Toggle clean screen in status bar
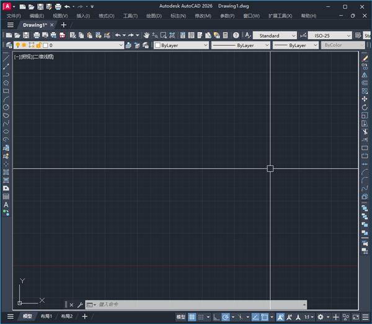Image resolution: width=372 pixels, height=324 pixels. pos(356,317)
